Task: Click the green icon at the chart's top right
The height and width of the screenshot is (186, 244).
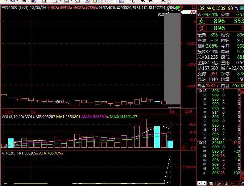Action: (176, 8)
